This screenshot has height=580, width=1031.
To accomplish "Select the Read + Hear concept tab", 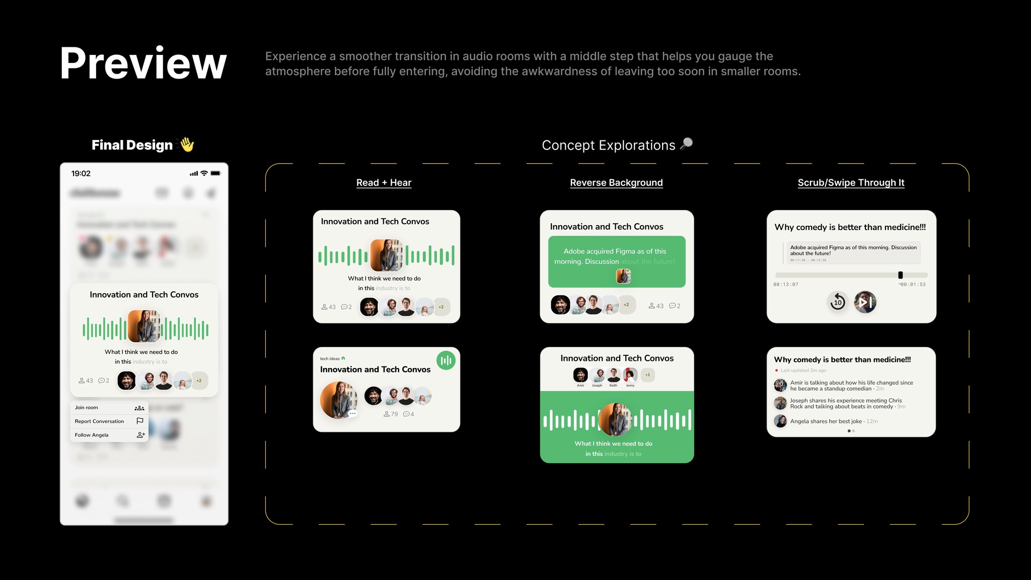I will [383, 183].
